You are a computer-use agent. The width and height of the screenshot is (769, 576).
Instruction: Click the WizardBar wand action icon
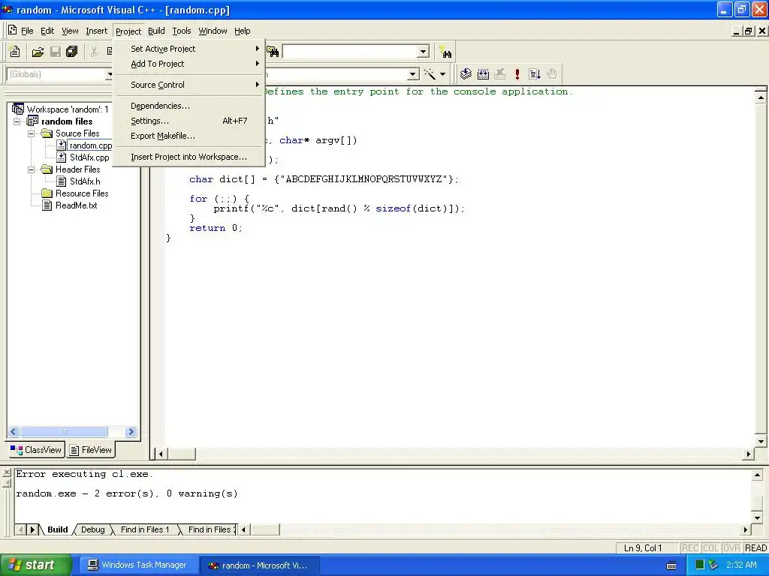[430, 74]
